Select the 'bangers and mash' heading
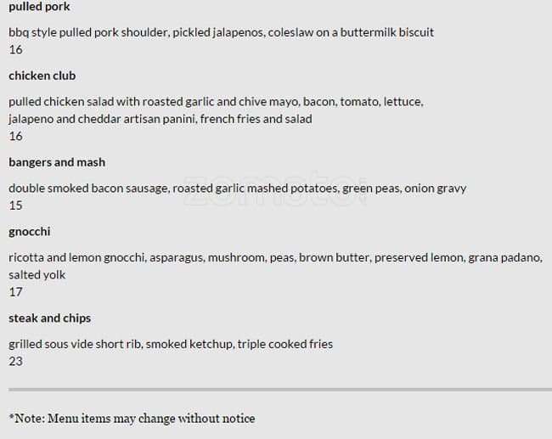 (x=57, y=162)
